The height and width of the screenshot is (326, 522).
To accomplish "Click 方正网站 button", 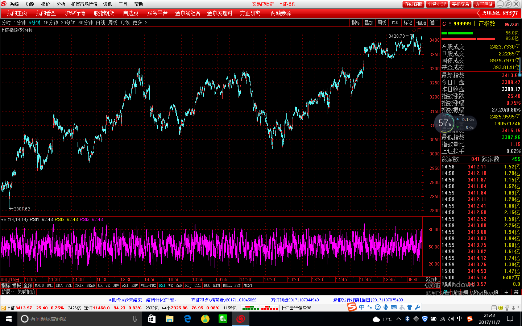I will (x=484, y=4).
